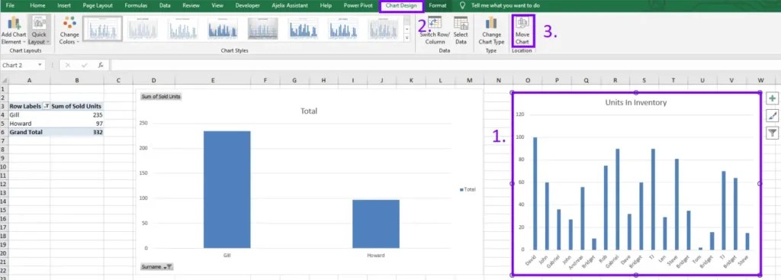Click the Insert Function fx icon
This screenshot has width=781, height=280.
(100, 66)
